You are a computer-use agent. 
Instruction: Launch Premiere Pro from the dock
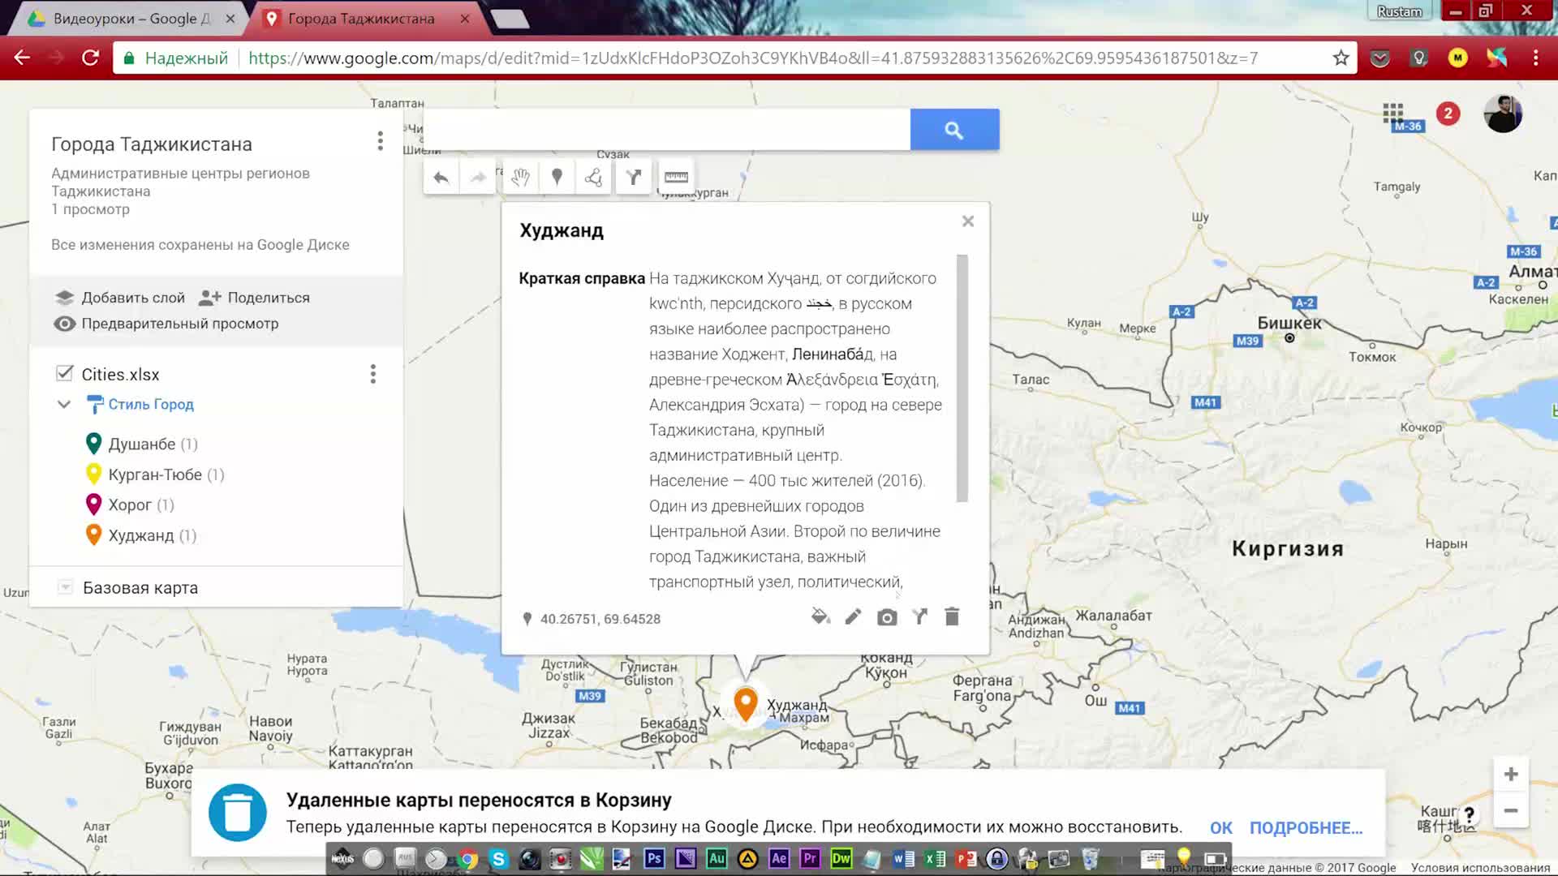[810, 858]
